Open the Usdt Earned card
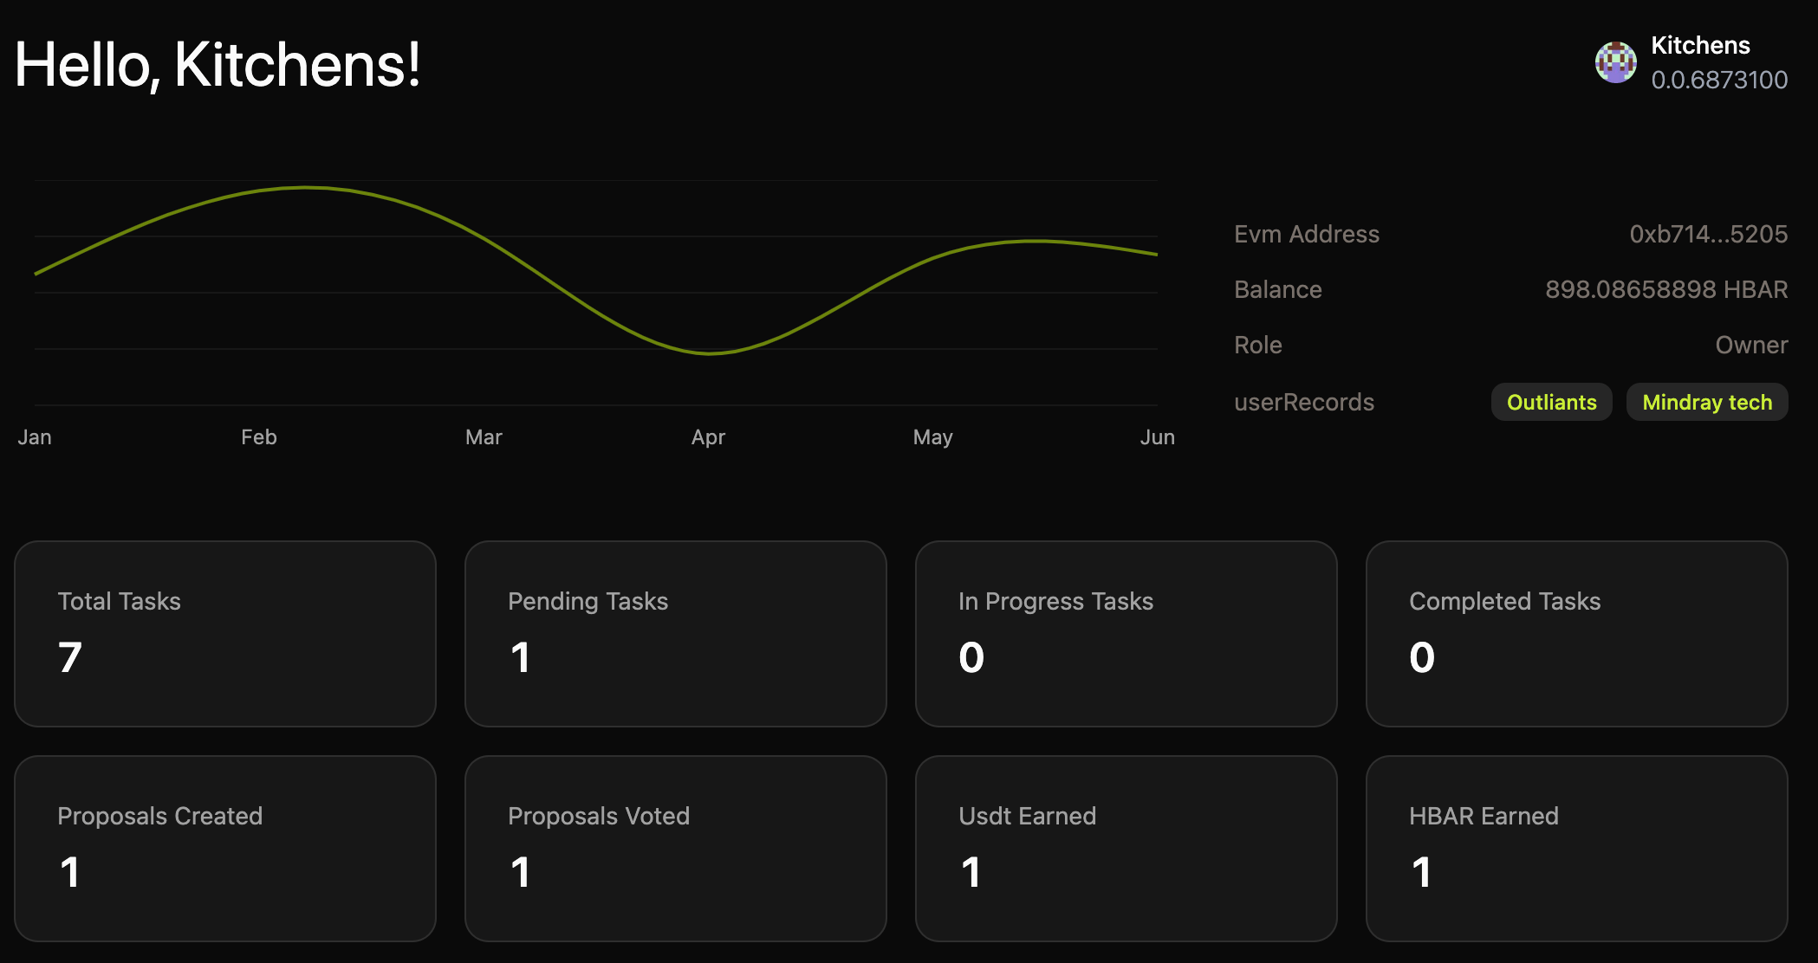1818x963 pixels. (1127, 849)
